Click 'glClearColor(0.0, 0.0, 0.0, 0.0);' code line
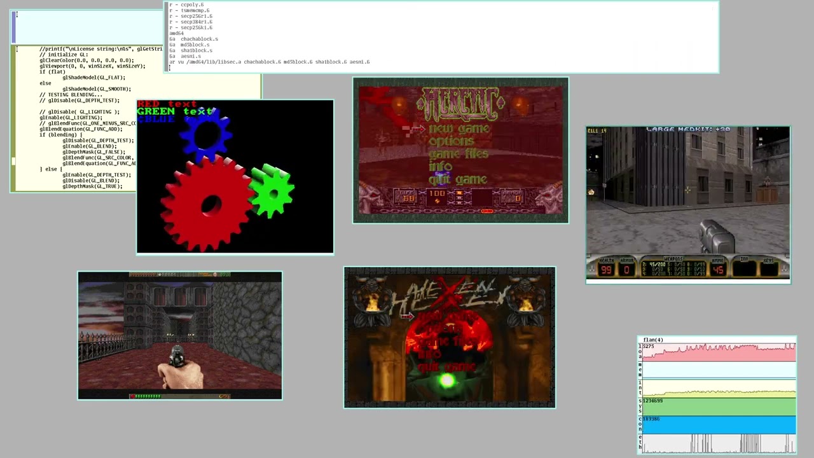The height and width of the screenshot is (458, 814). point(86,60)
